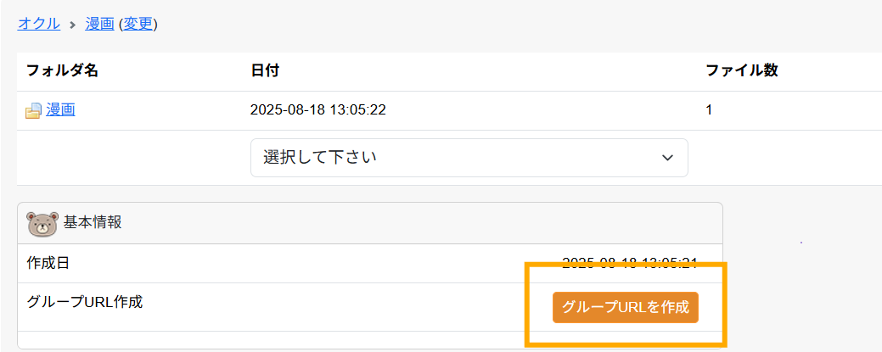Click the グループURLを作成 orange button

[626, 308]
